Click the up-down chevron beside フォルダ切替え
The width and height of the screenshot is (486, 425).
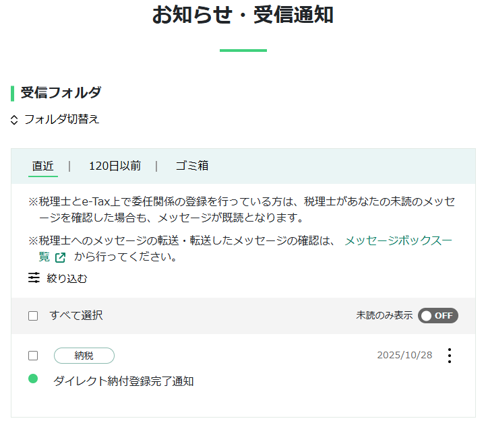15,120
